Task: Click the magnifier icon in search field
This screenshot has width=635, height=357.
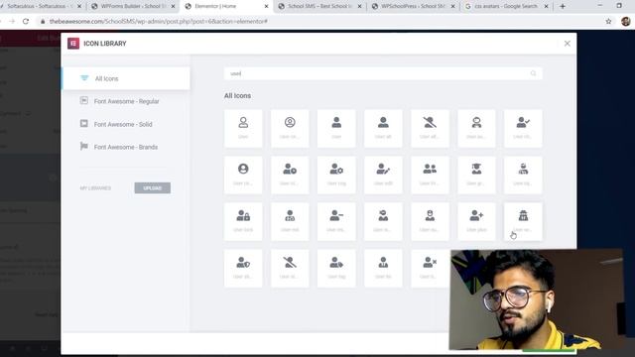Action: point(533,73)
